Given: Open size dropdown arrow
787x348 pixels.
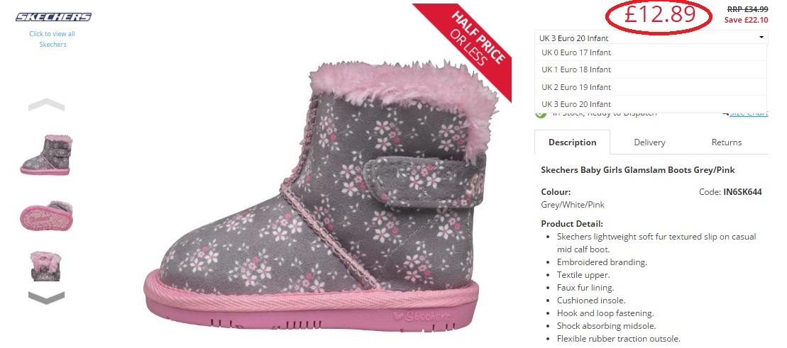Looking at the screenshot, I should click(761, 38).
